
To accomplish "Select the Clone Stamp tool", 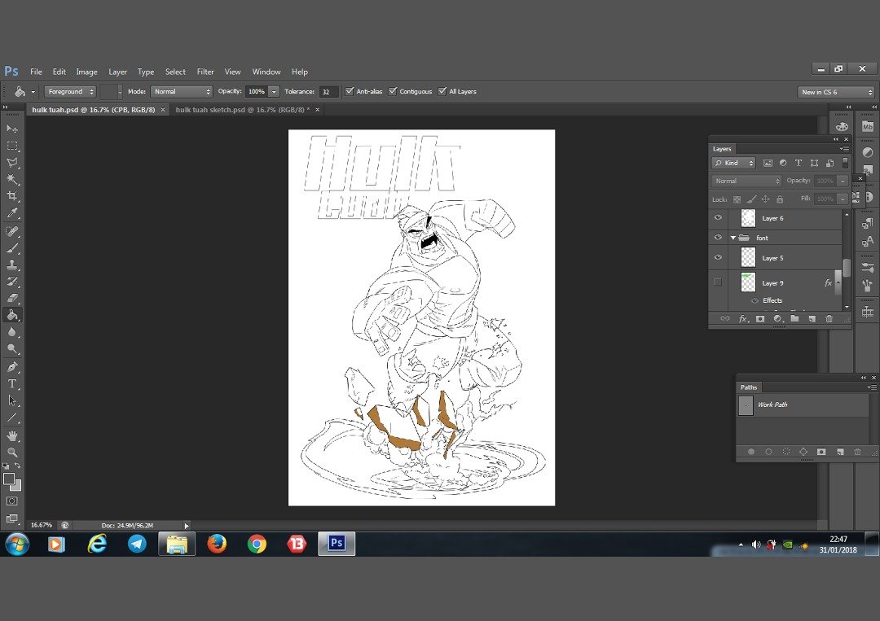I will [x=11, y=265].
